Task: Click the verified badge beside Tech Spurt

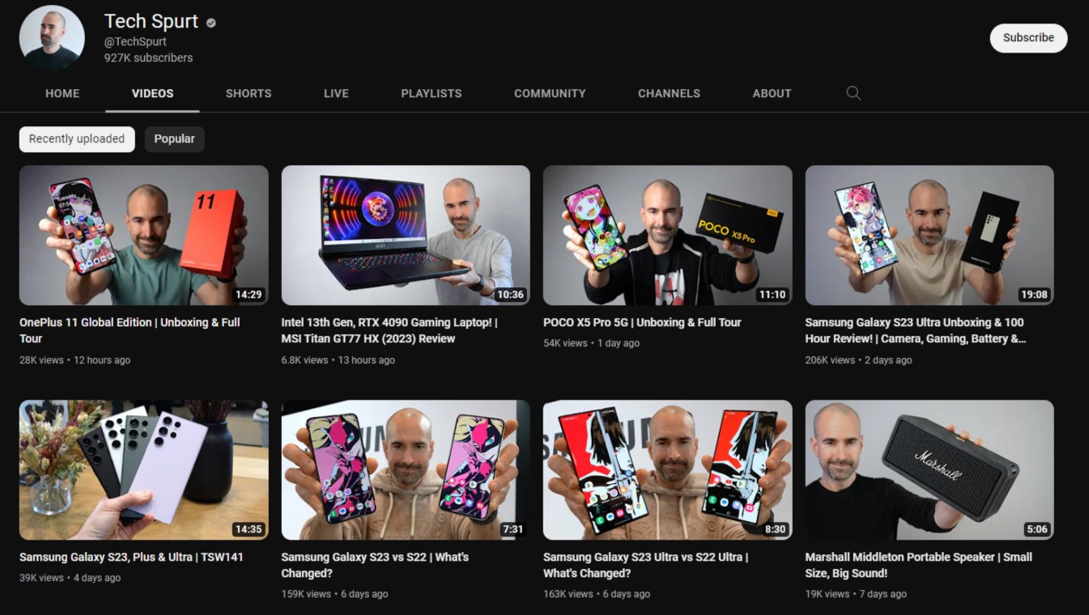Action: point(211,23)
